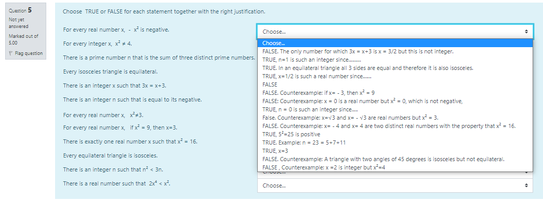Click the Flag question link

click(29, 53)
